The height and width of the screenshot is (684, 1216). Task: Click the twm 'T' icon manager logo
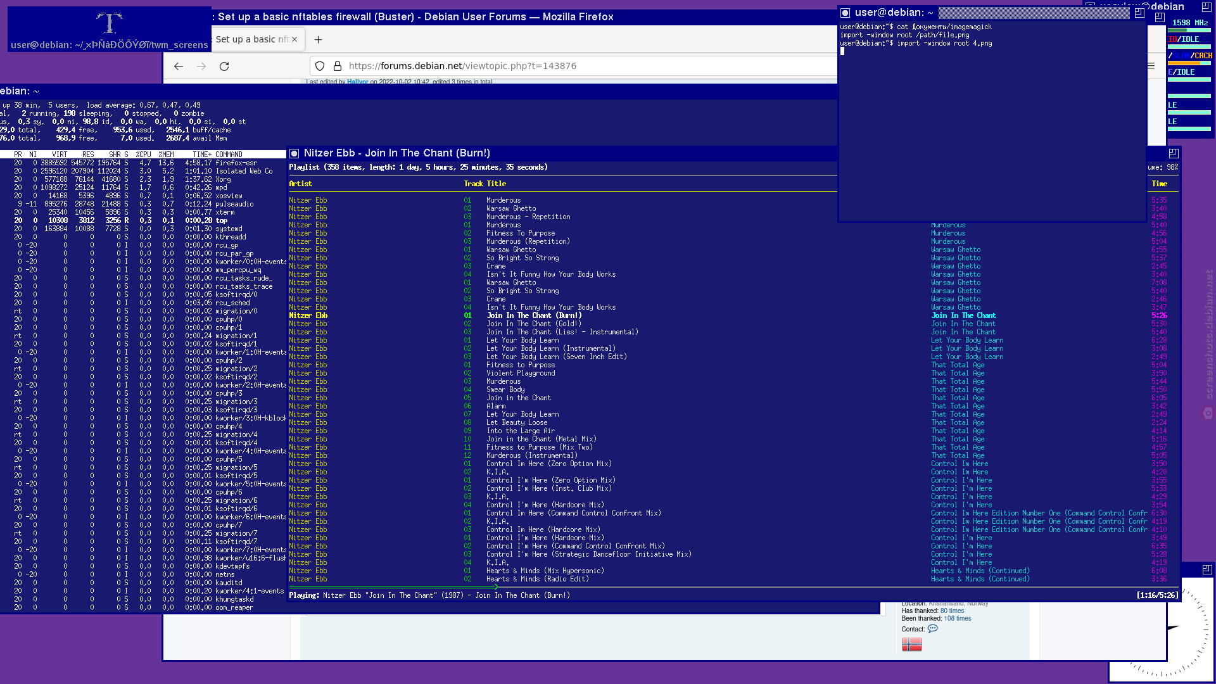[110, 23]
